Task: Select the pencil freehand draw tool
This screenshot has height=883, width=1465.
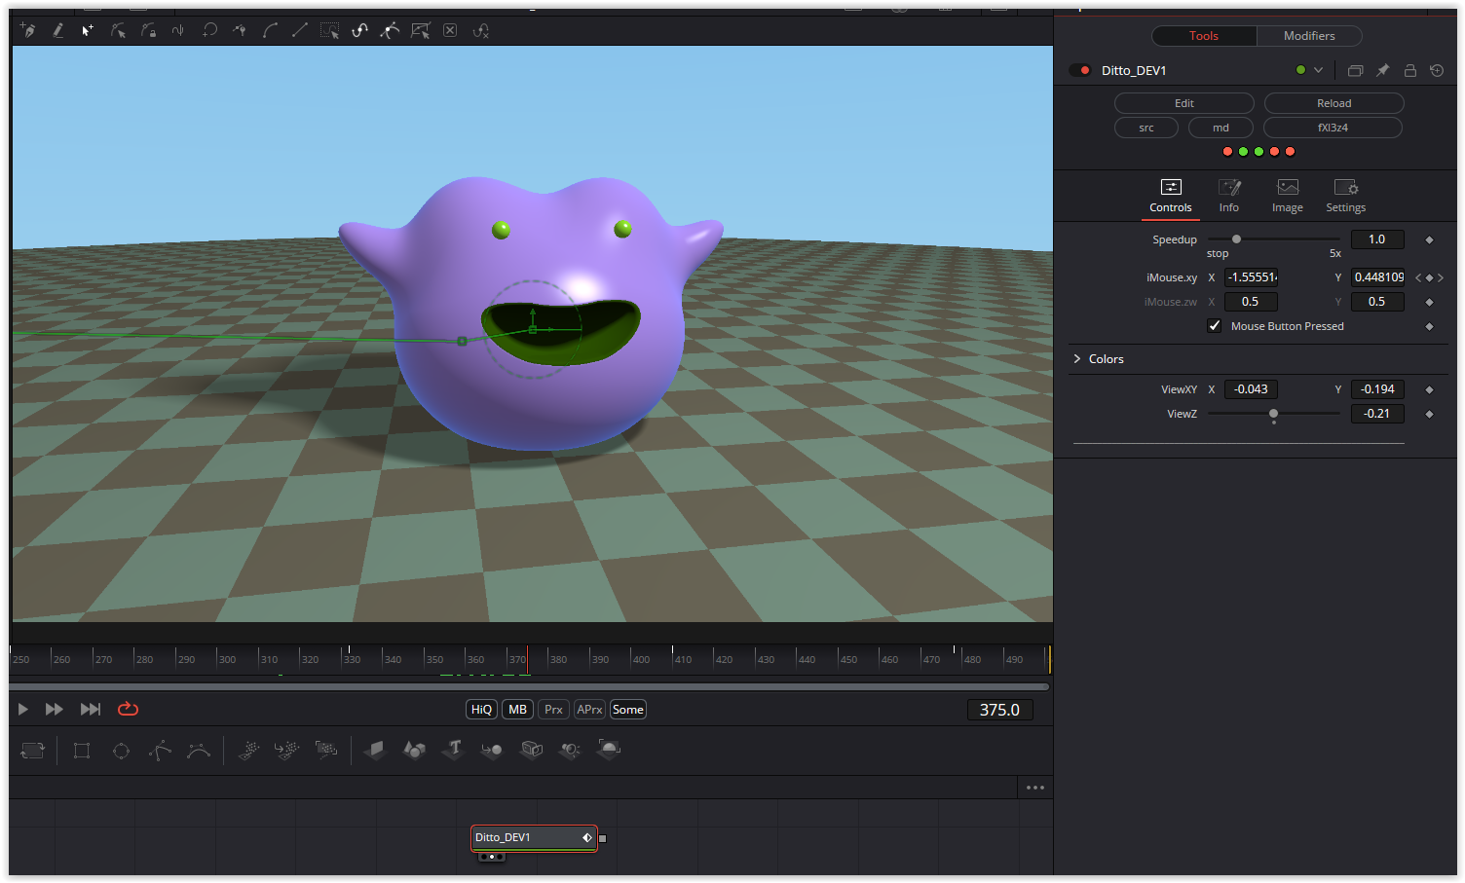Action: coord(58,31)
